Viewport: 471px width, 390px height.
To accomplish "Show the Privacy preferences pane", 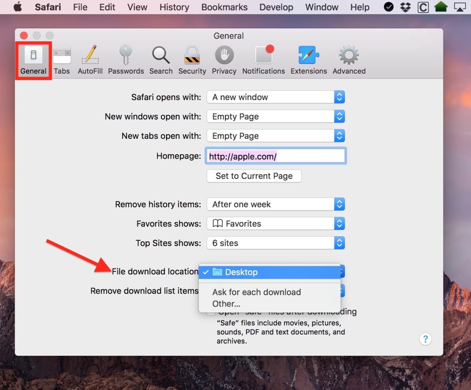I will tap(224, 60).
